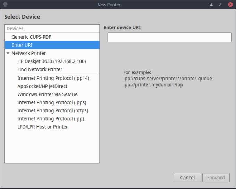The image size is (236, 189).
Task: Click the maximize window icon
Action: point(220,5)
